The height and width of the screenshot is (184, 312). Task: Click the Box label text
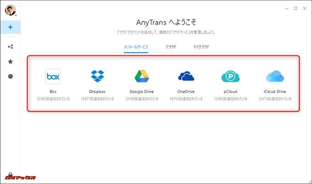[53, 92]
